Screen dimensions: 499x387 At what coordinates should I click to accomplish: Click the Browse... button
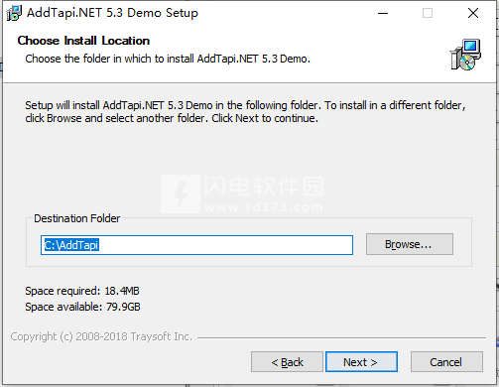[x=410, y=244]
